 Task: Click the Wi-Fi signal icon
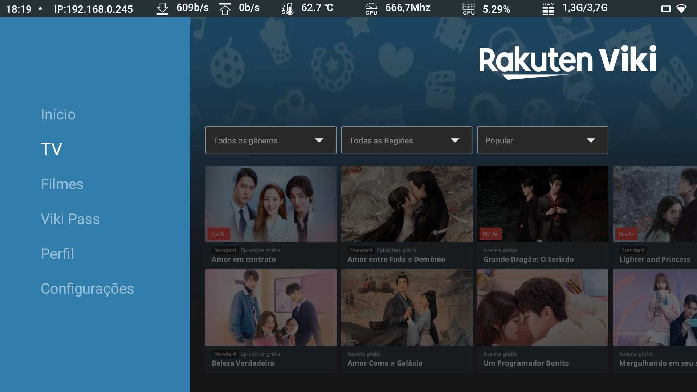(681, 8)
